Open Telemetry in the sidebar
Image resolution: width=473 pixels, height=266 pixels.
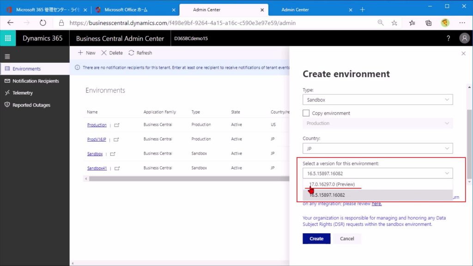(35, 93)
